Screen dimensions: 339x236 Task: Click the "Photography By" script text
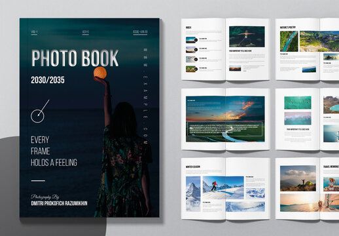[x=45, y=197]
